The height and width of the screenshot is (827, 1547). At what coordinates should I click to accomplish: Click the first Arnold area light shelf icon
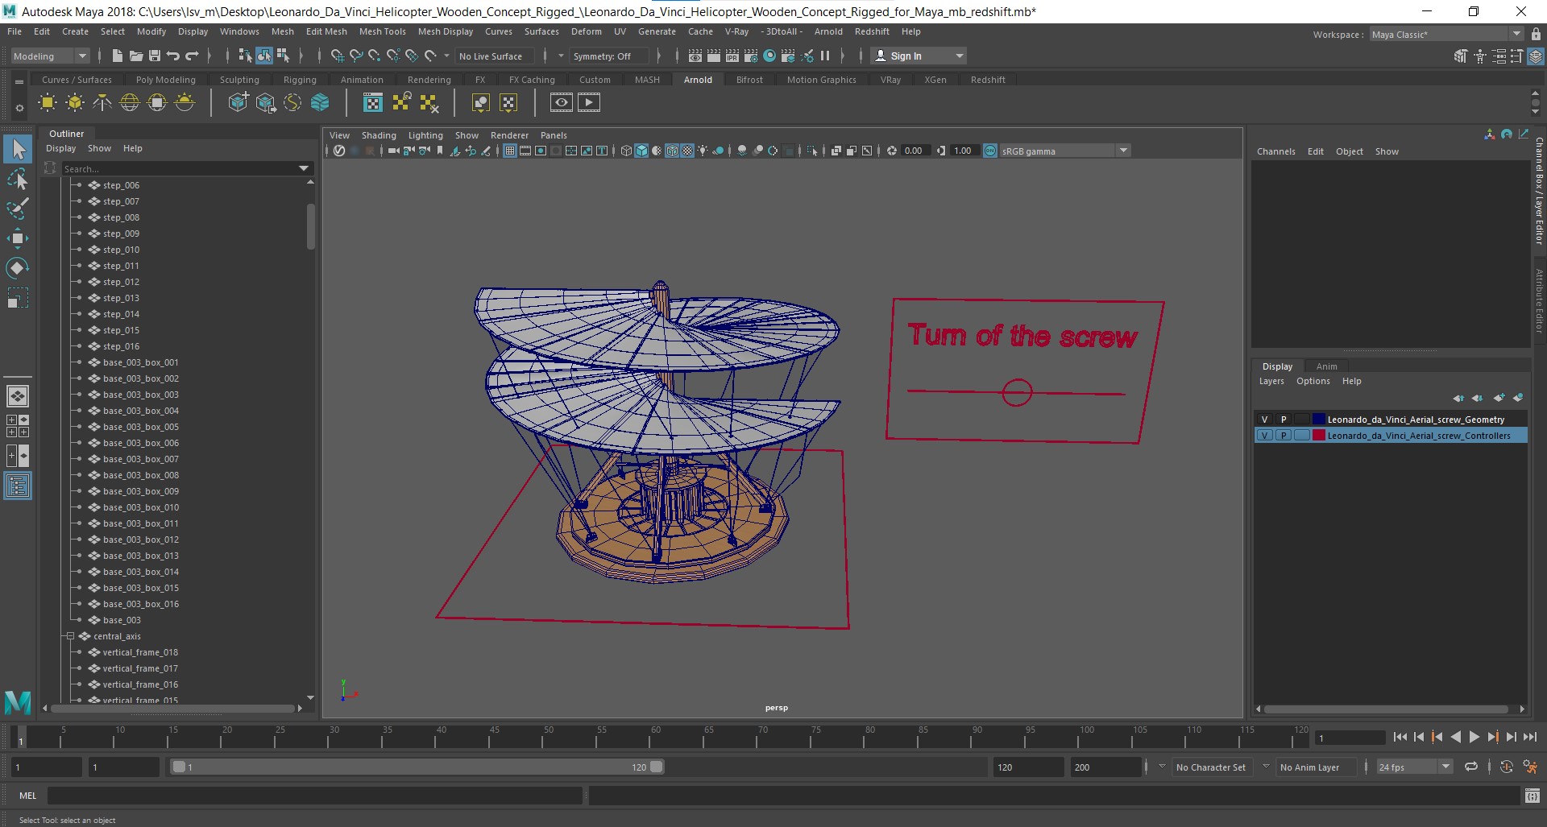pyautogui.click(x=48, y=102)
